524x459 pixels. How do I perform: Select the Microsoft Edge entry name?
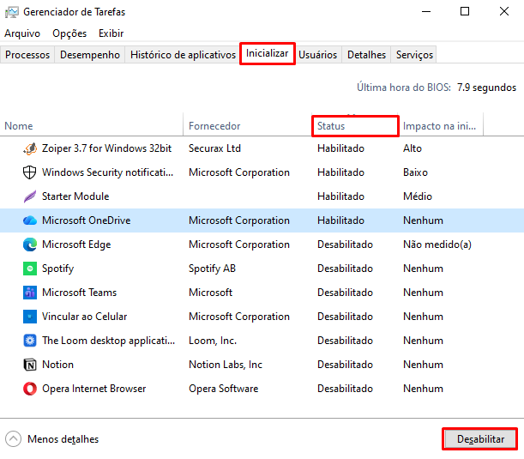[x=76, y=245]
